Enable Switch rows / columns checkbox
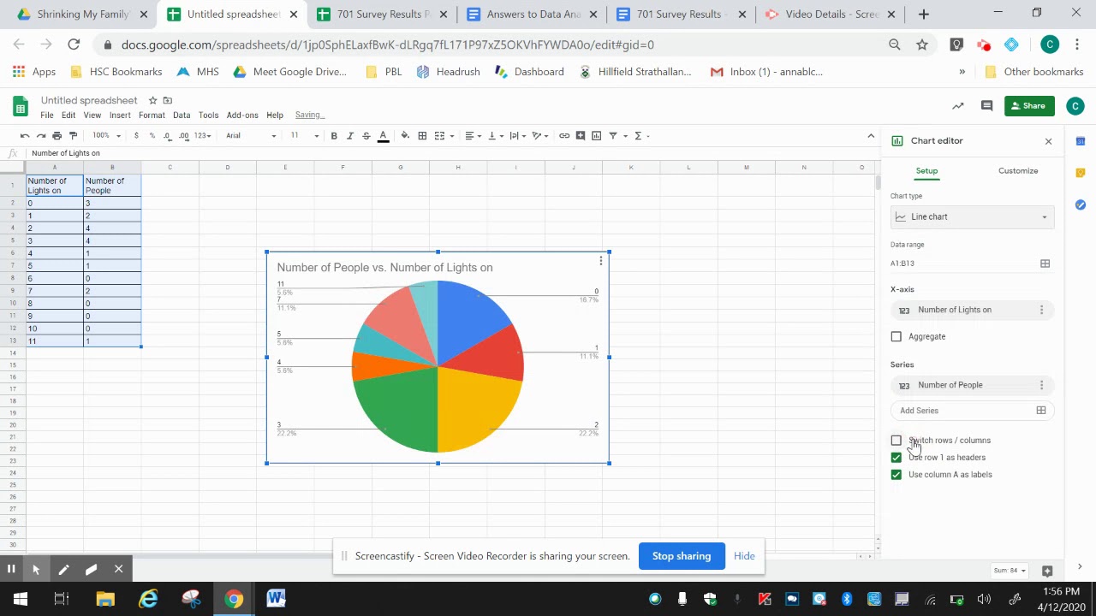 pos(896,441)
